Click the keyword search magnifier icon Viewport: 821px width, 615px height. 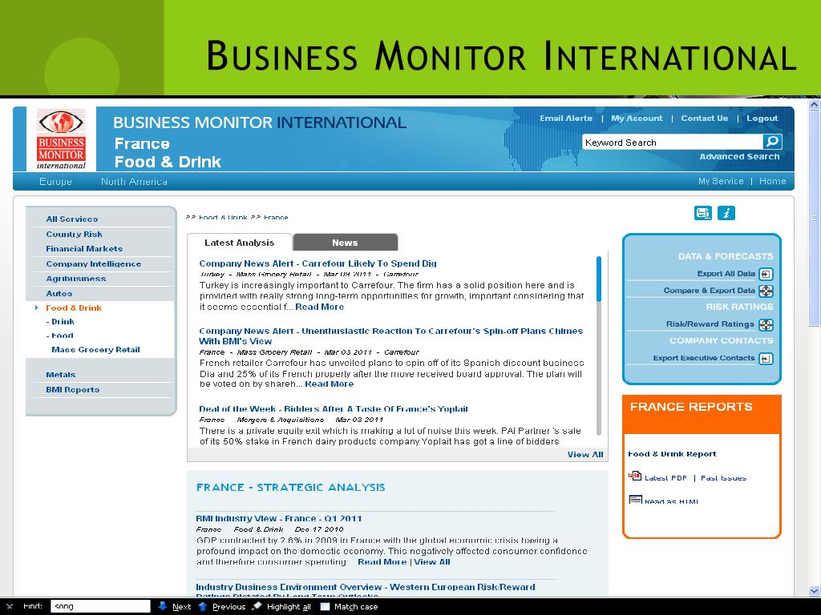point(772,142)
